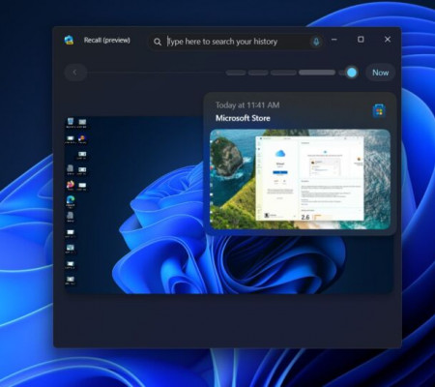Open the Microsoft Store icon on snapshot card

(379, 111)
